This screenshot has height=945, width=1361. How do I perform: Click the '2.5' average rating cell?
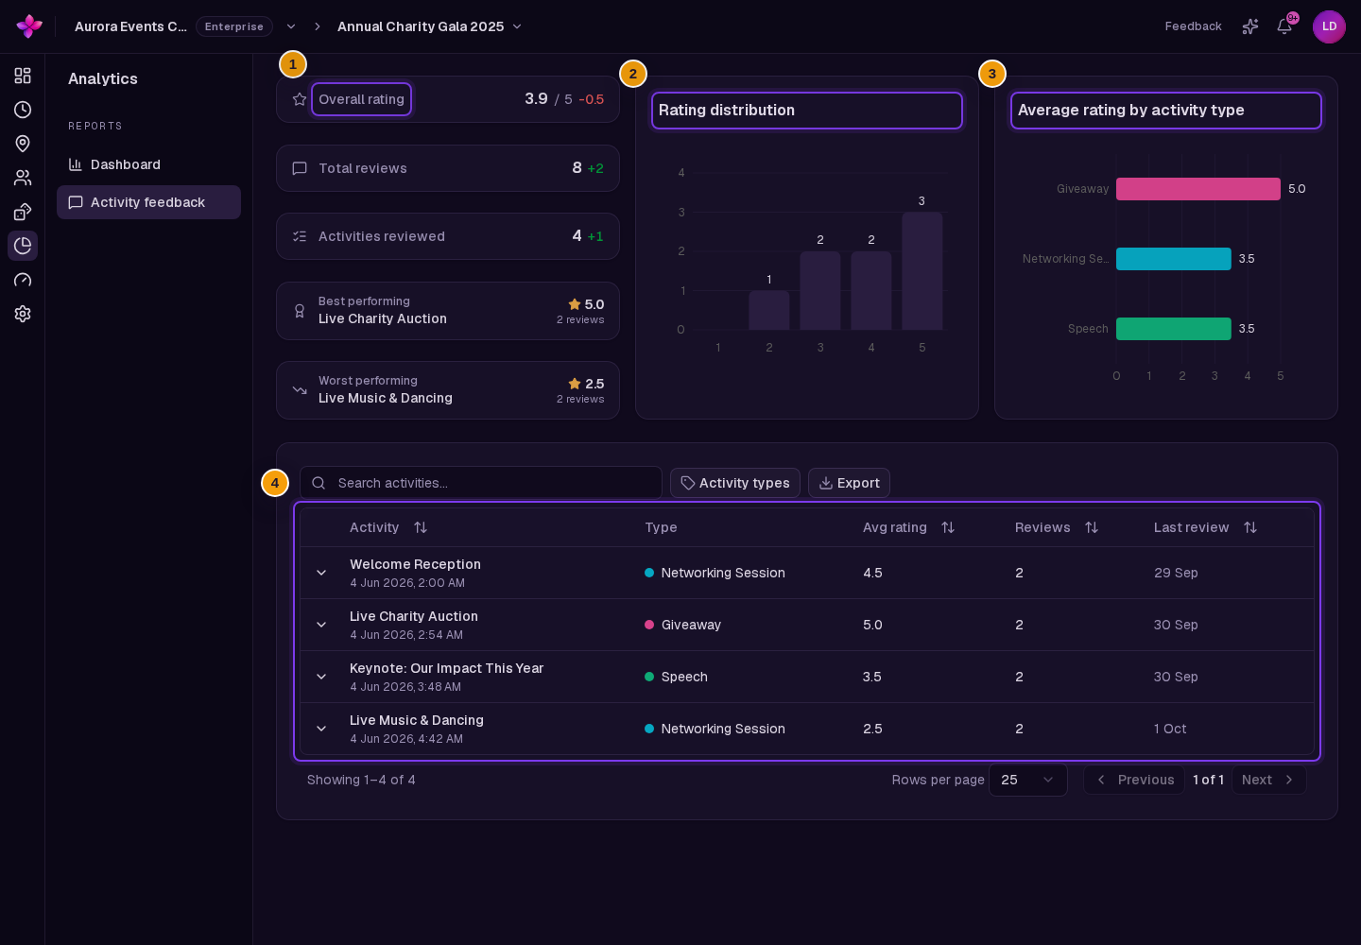872,729
